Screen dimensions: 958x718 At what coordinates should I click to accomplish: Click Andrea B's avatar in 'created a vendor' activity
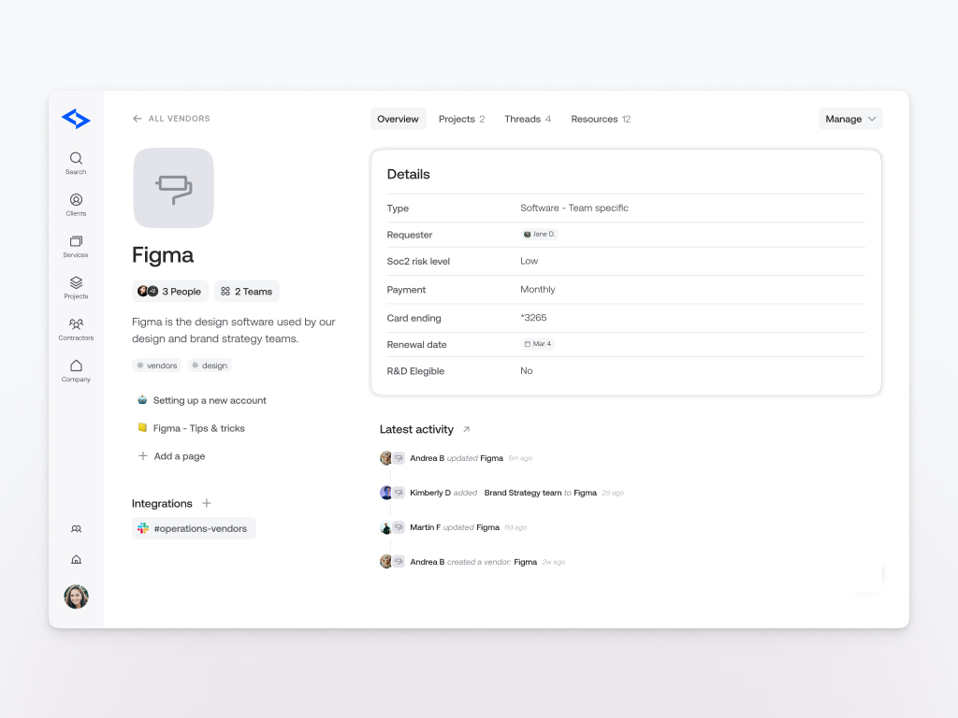coord(385,562)
